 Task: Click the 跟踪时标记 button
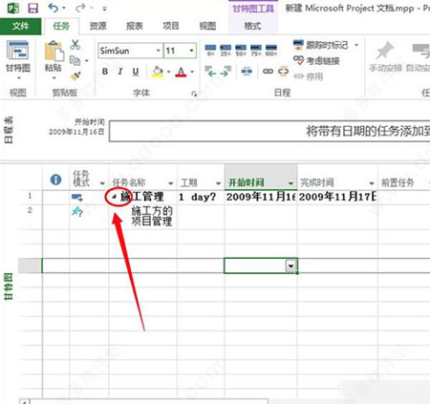320,45
